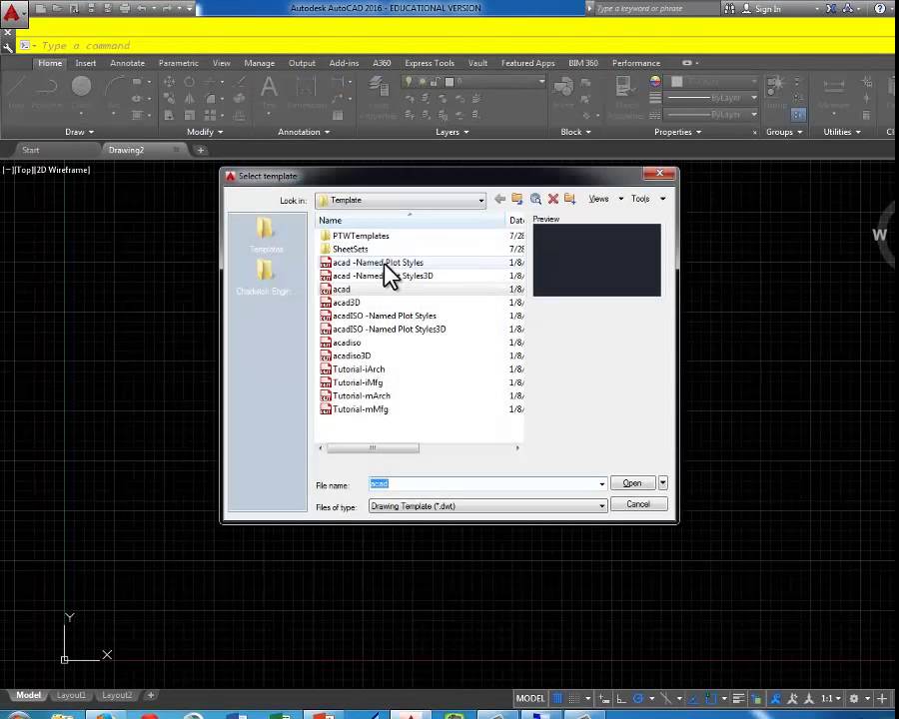Expand the Layers panel flyout

coord(452,132)
